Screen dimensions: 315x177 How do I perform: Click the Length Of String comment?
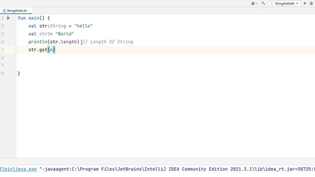(x=108, y=42)
